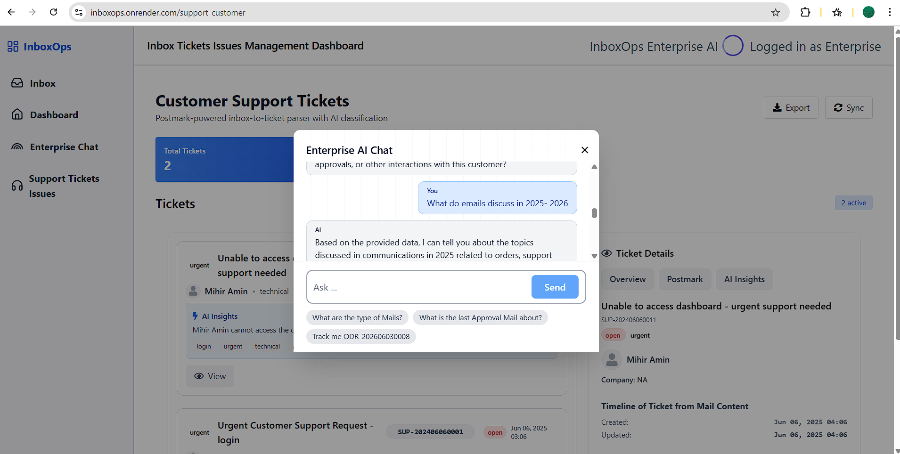Click the Sync refresh button

pyautogui.click(x=849, y=107)
